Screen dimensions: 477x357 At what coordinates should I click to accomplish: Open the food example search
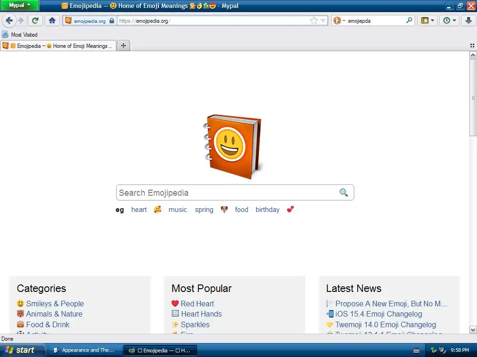click(242, 210)
